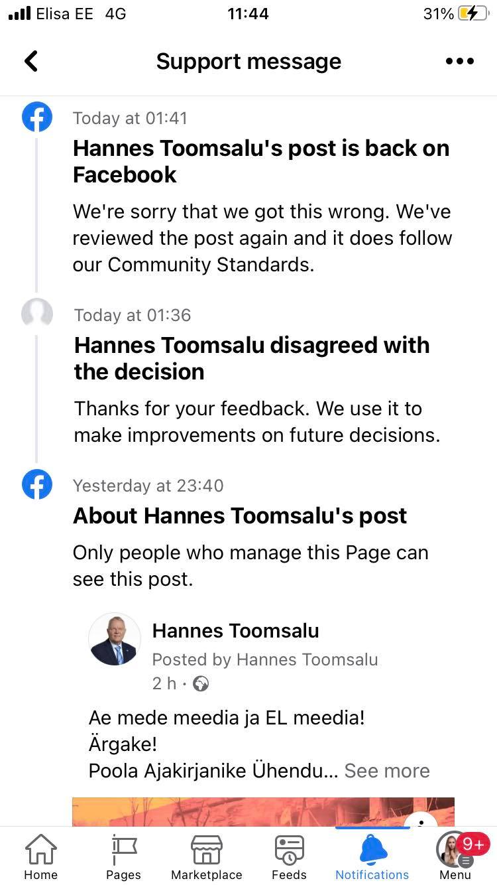
Task: Tap the back arrow icon
Action: [x=31, y=61]
